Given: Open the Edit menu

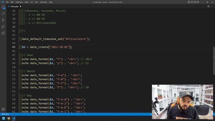Looking at the screenshot, I should pos(12,2).
